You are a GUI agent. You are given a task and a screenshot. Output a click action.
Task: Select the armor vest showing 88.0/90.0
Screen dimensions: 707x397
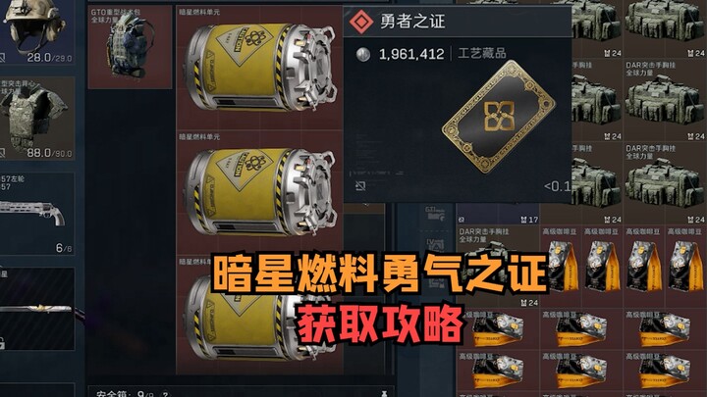(37, 118)
